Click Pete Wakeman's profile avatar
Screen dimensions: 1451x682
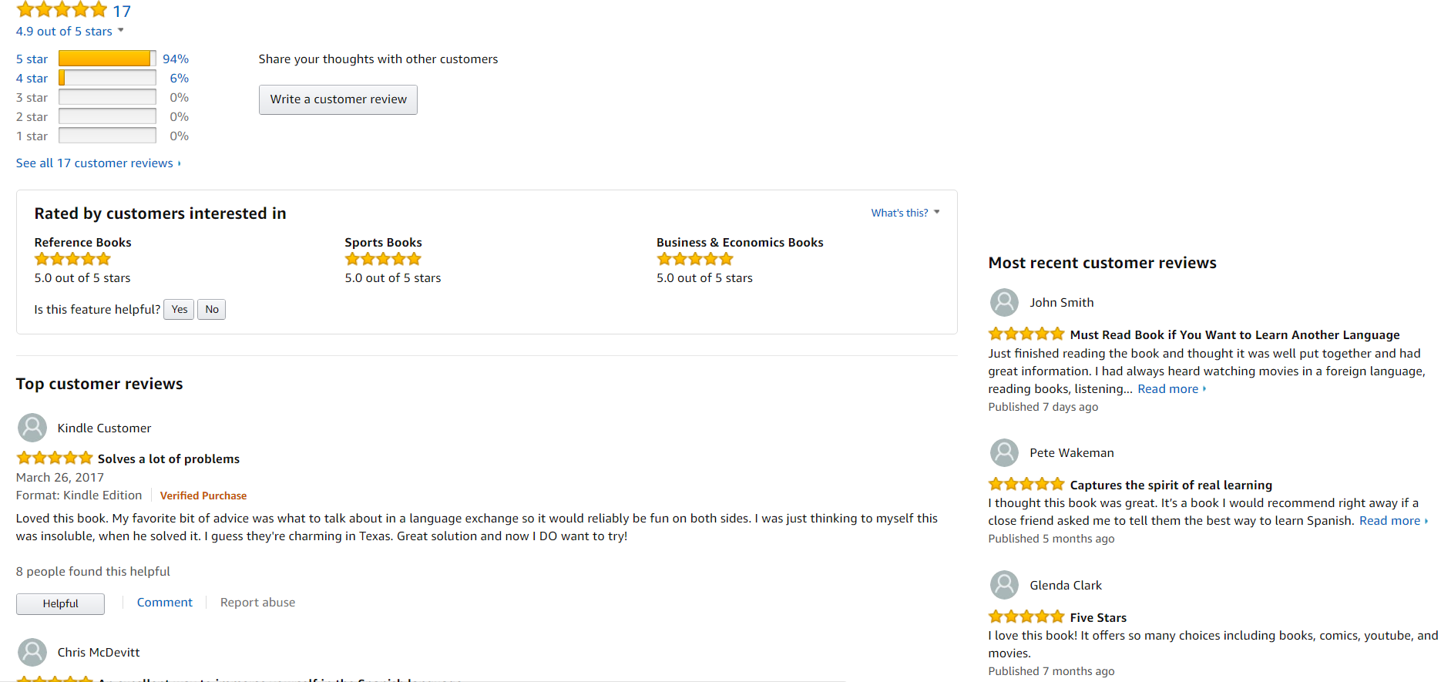(1004, 452)
